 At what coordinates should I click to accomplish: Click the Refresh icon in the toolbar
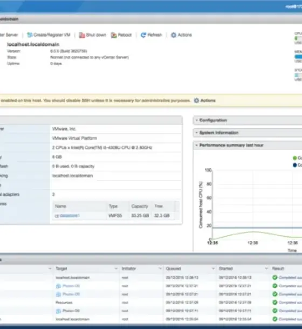(143, 35)
